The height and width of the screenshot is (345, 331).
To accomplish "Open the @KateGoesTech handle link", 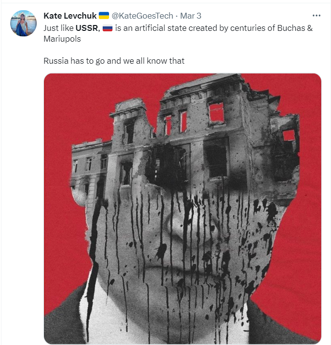I will pos(142,16).
